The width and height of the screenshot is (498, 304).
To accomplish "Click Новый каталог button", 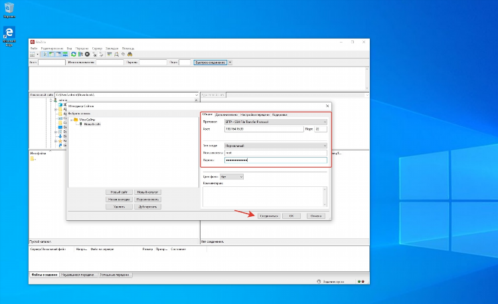I will [x=147, y=192].
